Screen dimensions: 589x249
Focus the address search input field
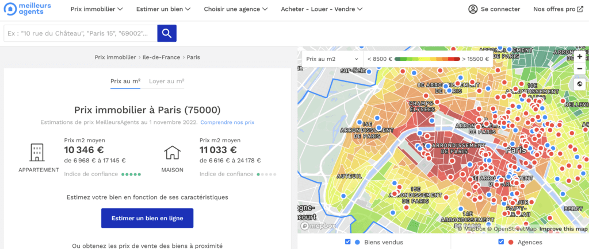point(81,33)
